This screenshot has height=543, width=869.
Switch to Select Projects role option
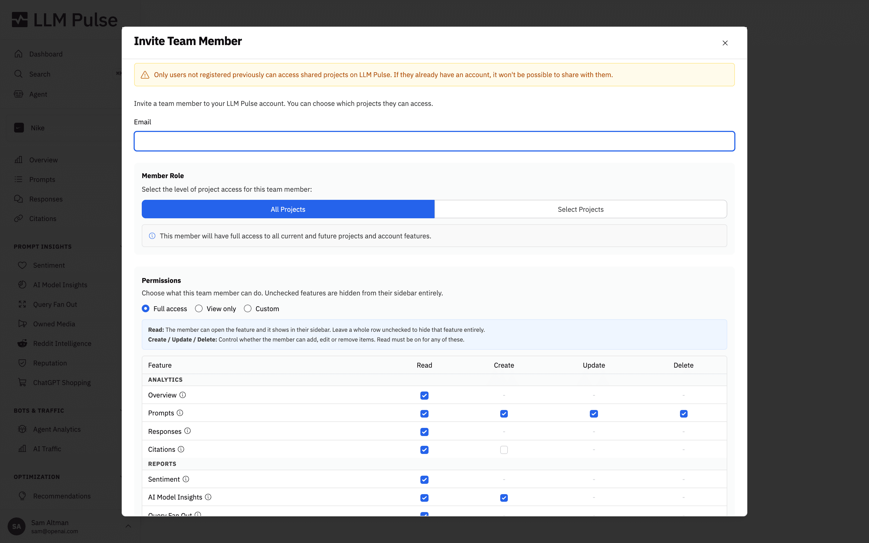tap(581, 209)
